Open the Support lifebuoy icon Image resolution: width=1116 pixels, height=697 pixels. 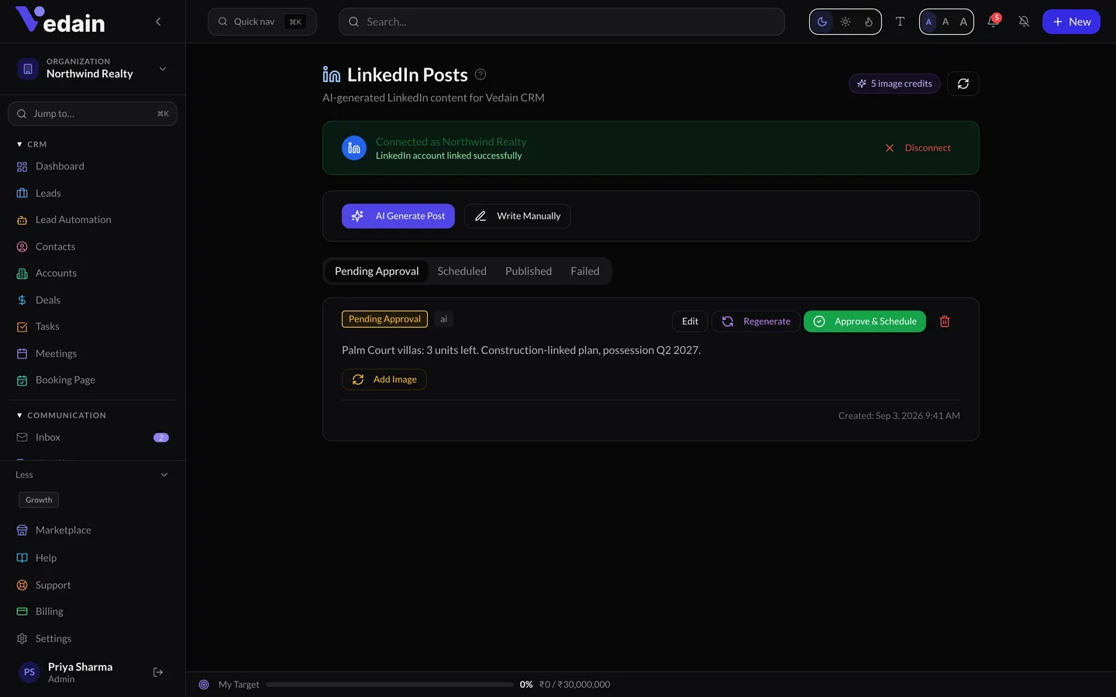tap(22, 585)
